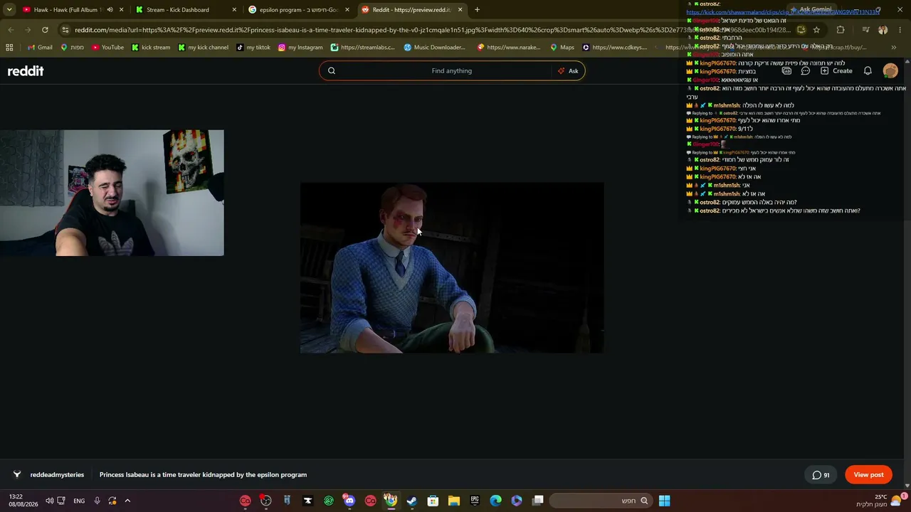Open the Music Downloader bookmark
The image size is (911, 512).
coord(434,48)
